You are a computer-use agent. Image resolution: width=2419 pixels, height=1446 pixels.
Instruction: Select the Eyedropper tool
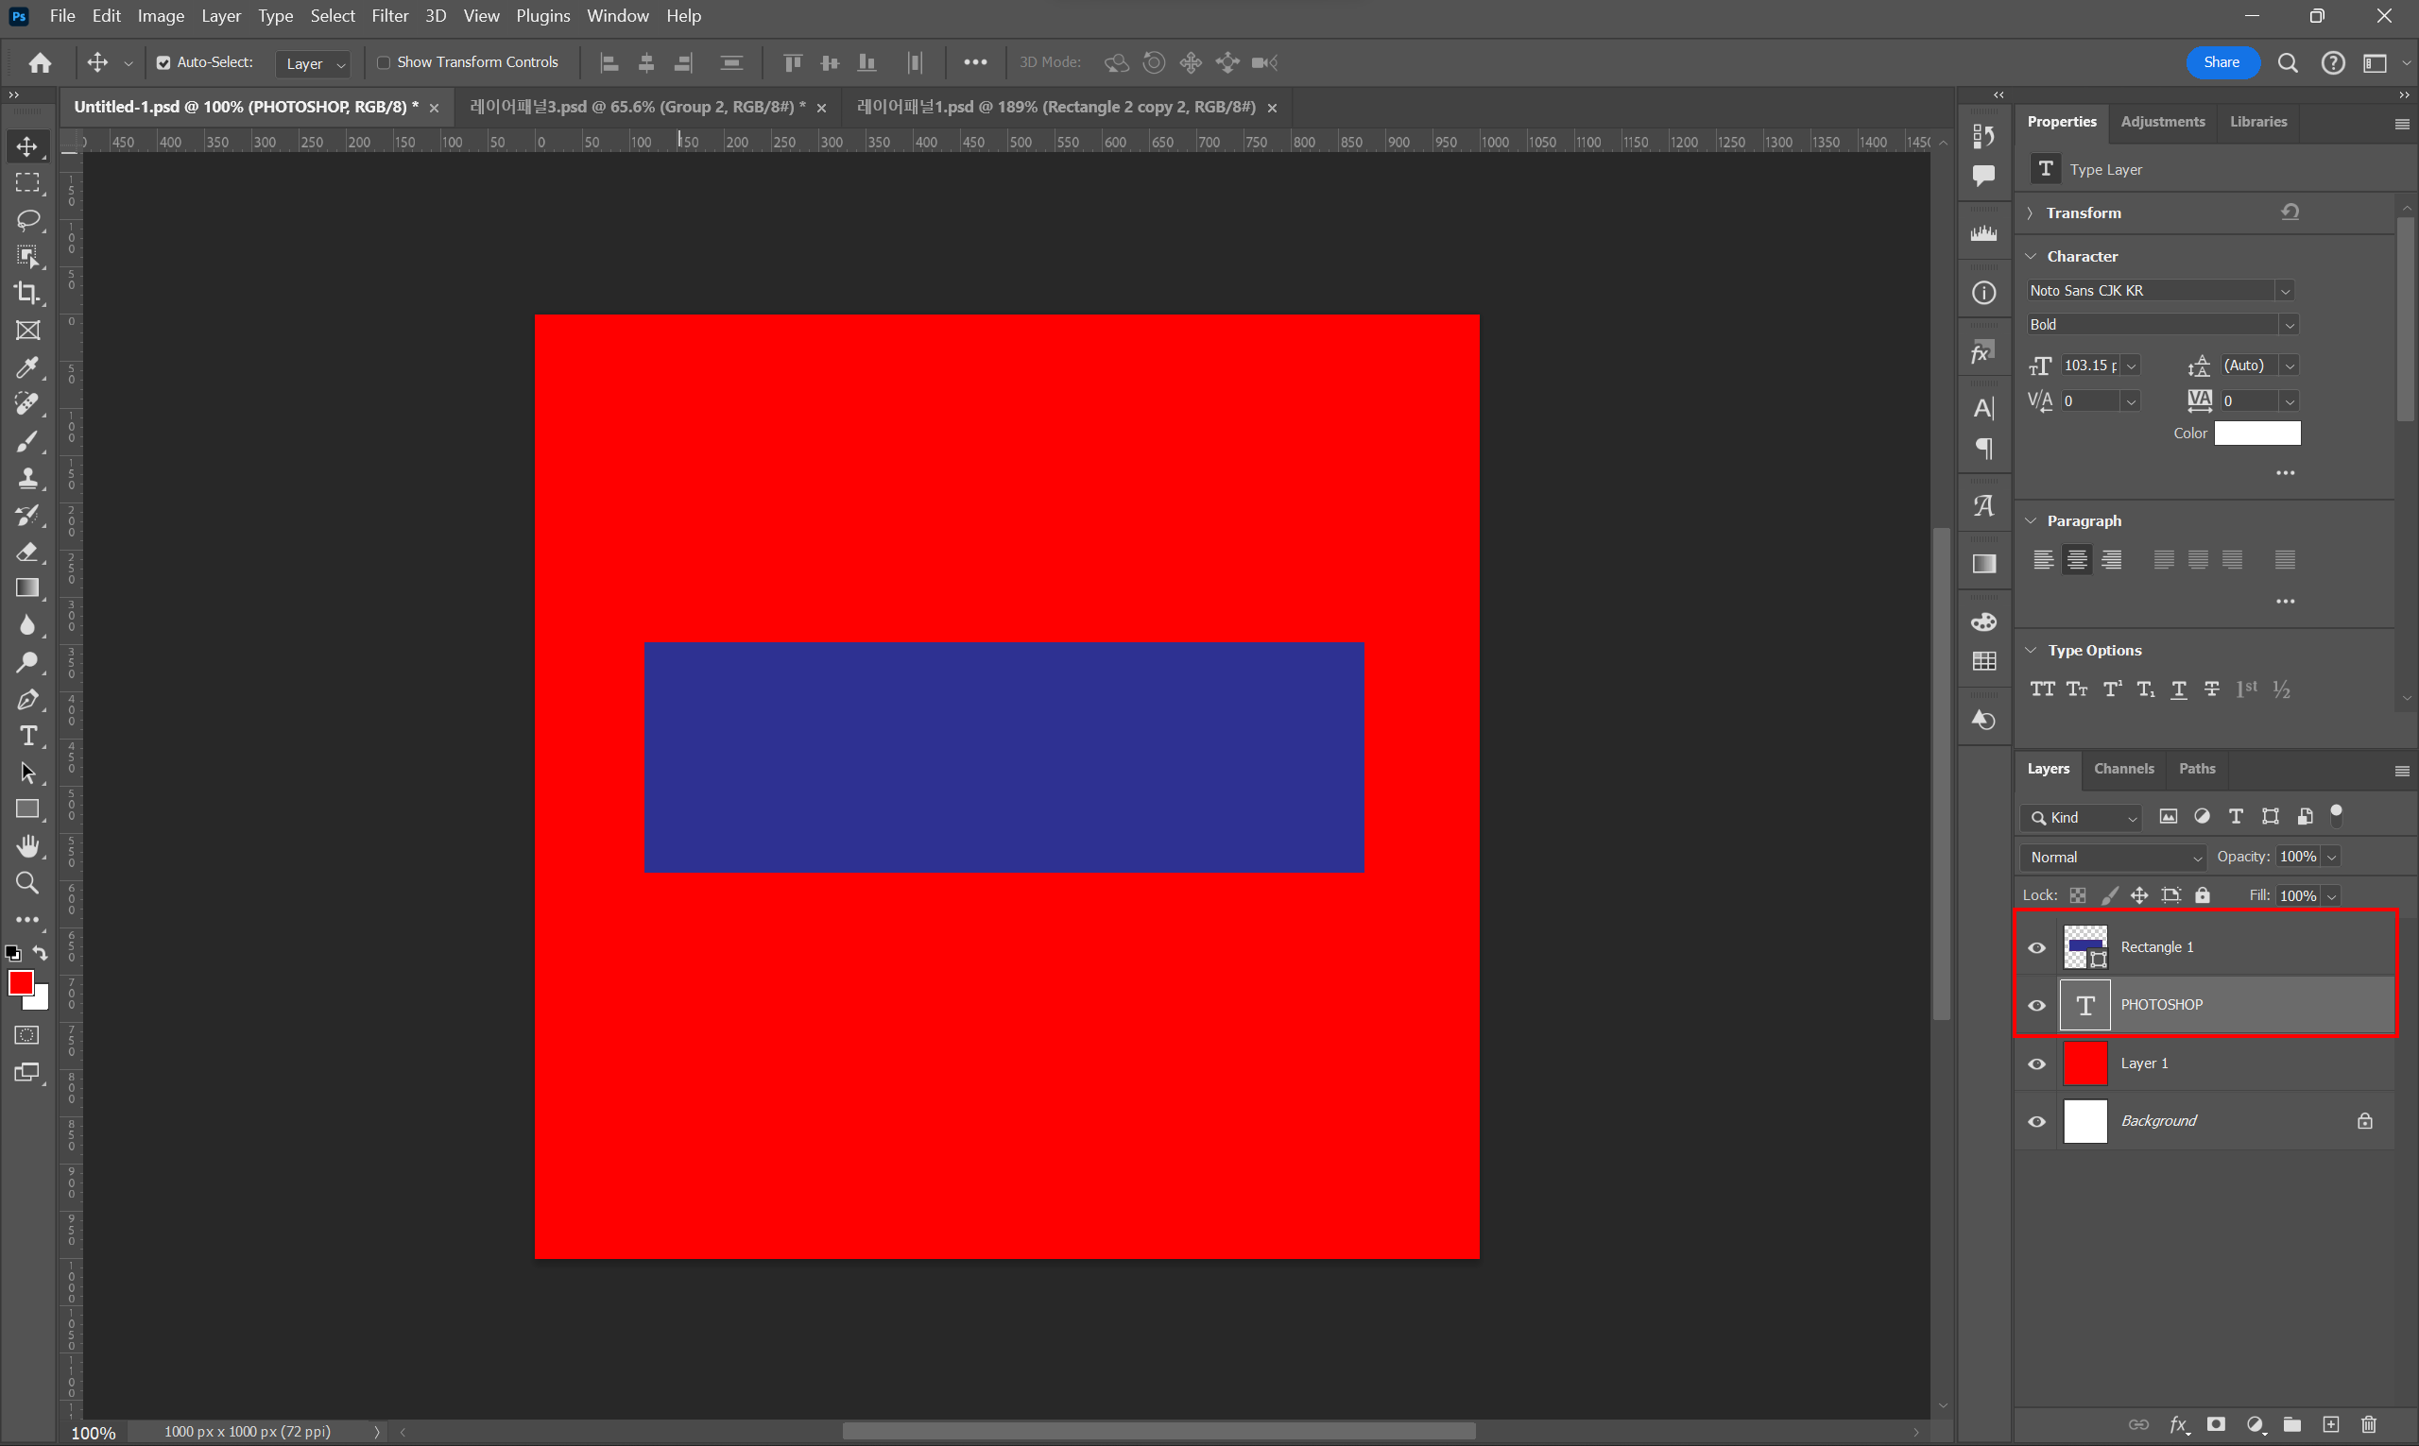tap(27, 367)
